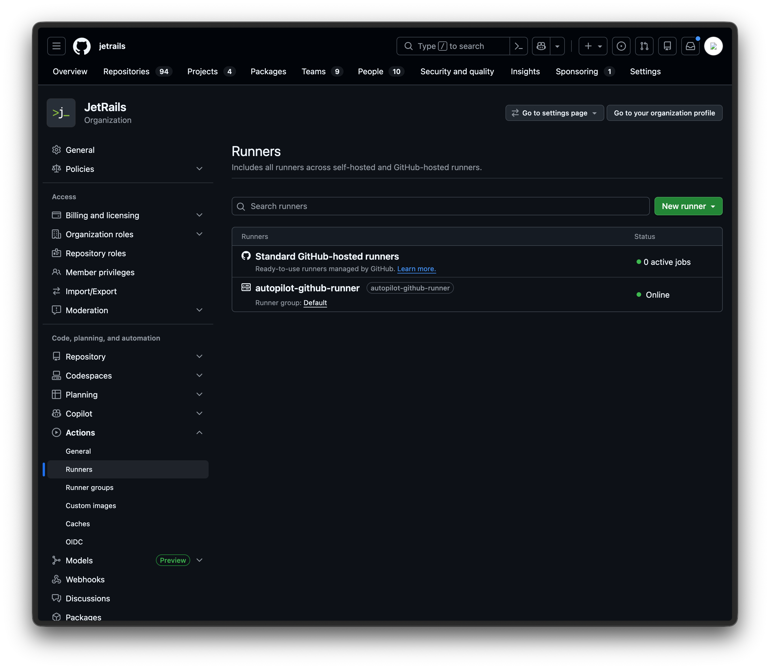The image size is (770, 669).
Task: Expand the Codespaces section chevron
Action: tap(199, 376)
